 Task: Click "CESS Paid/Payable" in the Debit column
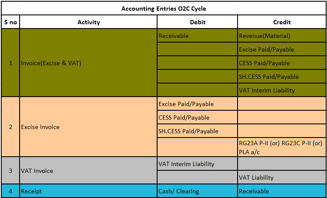coord(197,117)
